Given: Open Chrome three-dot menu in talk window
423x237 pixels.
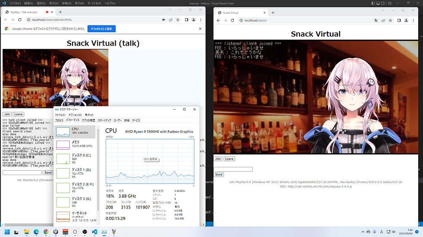Looking at the screenshot, I should coord(201,20).
